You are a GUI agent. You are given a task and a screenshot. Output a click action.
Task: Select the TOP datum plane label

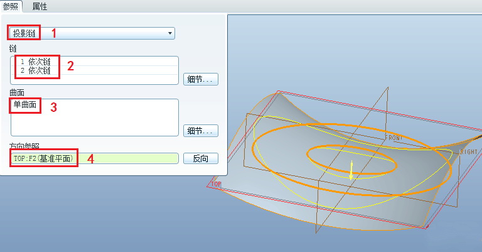pos(216,184)
